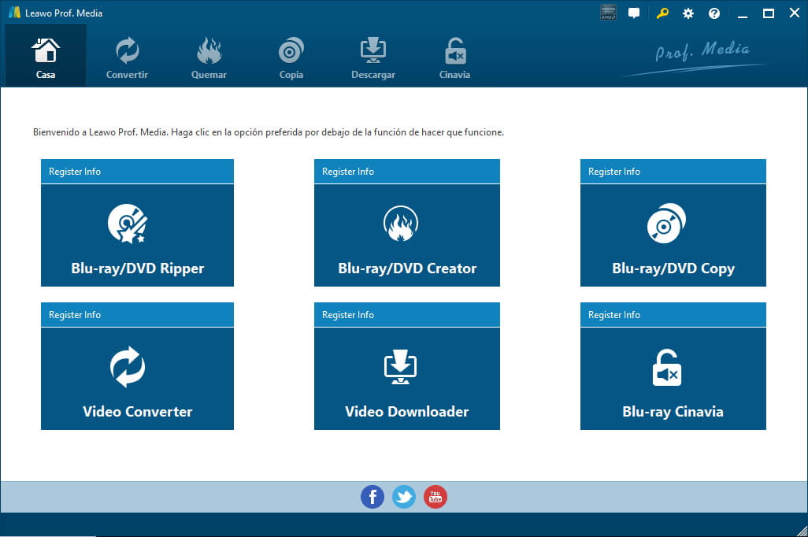This screenshot has height=537, width=808.
Task: Click the key registration icon
Action: (662, 13)
